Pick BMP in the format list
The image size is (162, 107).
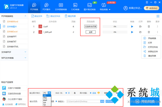pyautogui.click(x=47, y=100)
